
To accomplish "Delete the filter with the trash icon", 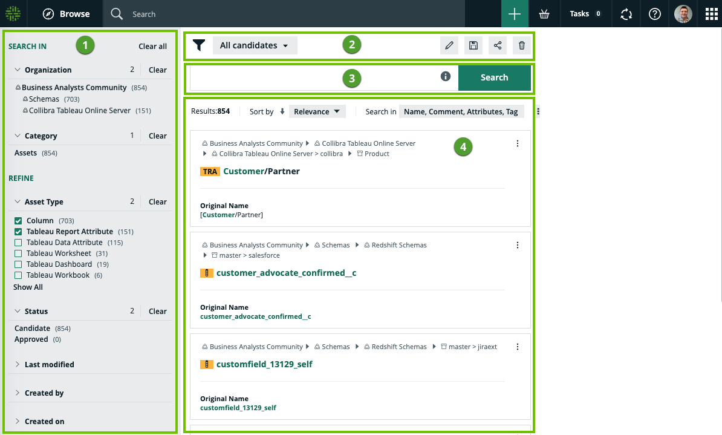I will [x=522, y=45].
